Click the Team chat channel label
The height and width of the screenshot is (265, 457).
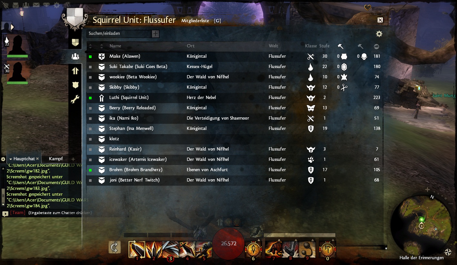pos(18,213)
